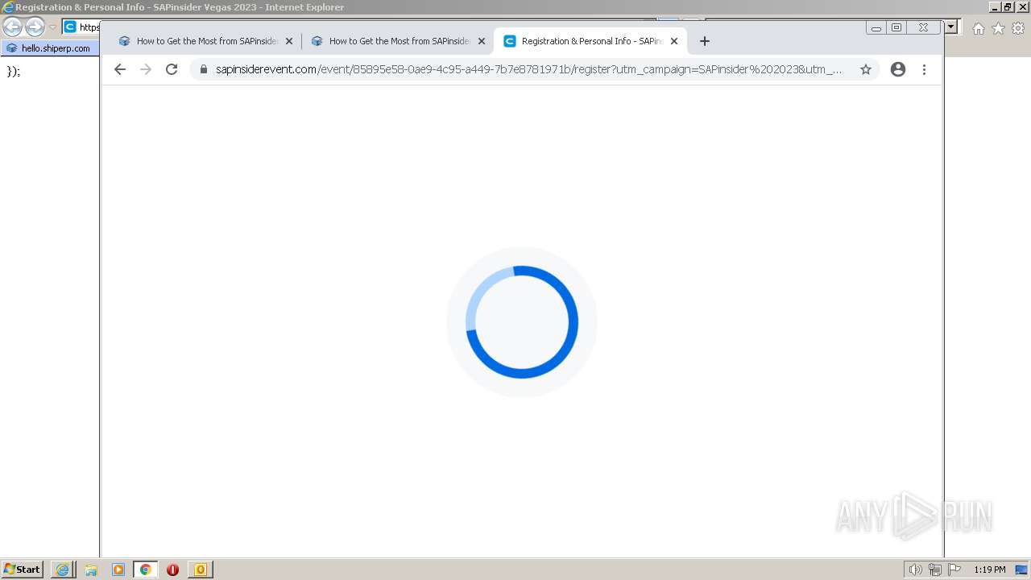This screenshot has width=1031, height=580.
Task: Open the Chrome three-dot menu
Action: click(x=924, y=69)
